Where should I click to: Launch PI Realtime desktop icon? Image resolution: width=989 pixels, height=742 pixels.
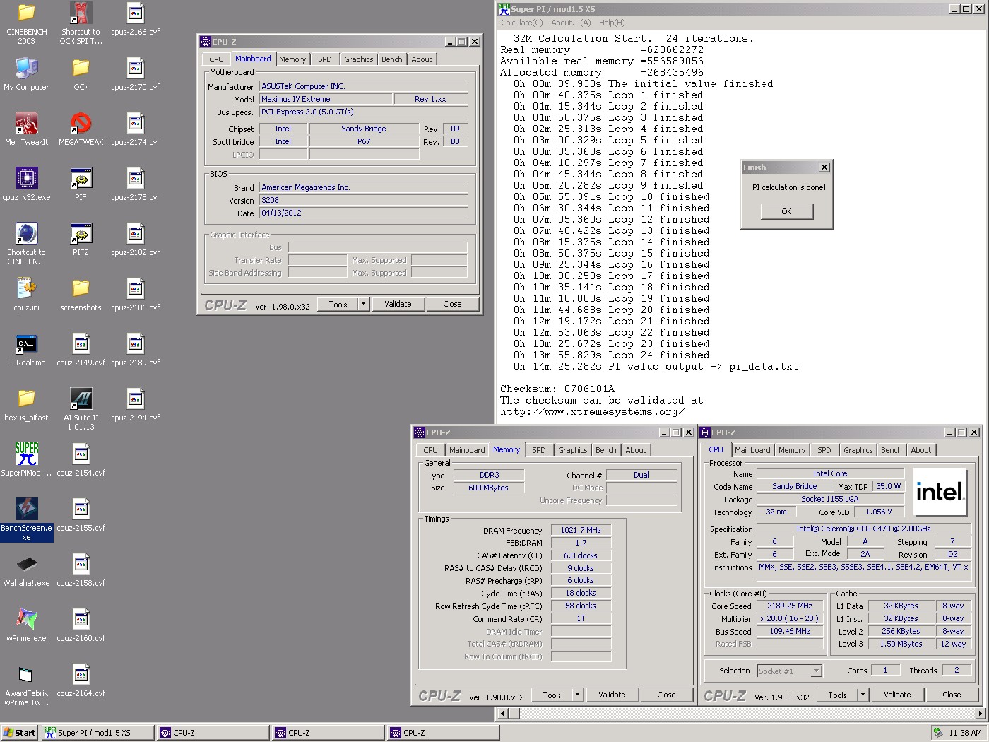click(x=26, y=344)
